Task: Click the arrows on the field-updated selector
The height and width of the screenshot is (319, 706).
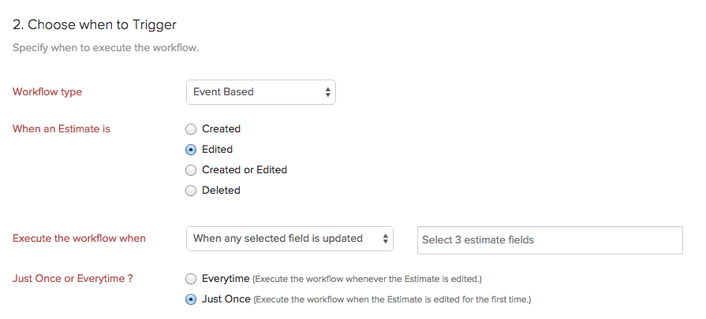Action: coord(385,239)
